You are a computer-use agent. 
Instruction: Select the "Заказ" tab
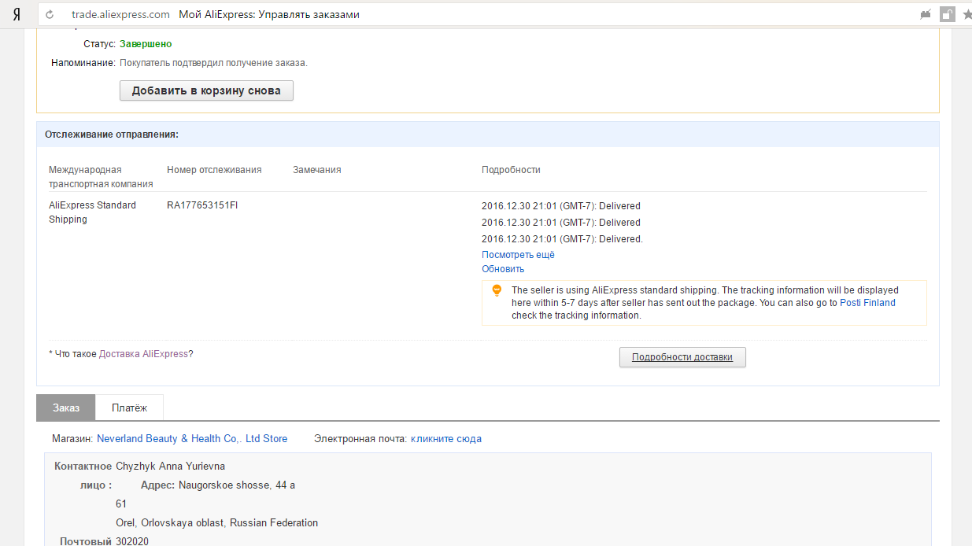(x=66, y=408)
